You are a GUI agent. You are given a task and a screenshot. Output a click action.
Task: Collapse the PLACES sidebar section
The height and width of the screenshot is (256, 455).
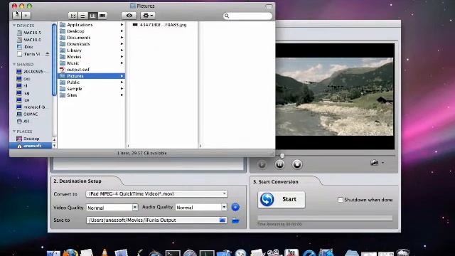[14, 132]
